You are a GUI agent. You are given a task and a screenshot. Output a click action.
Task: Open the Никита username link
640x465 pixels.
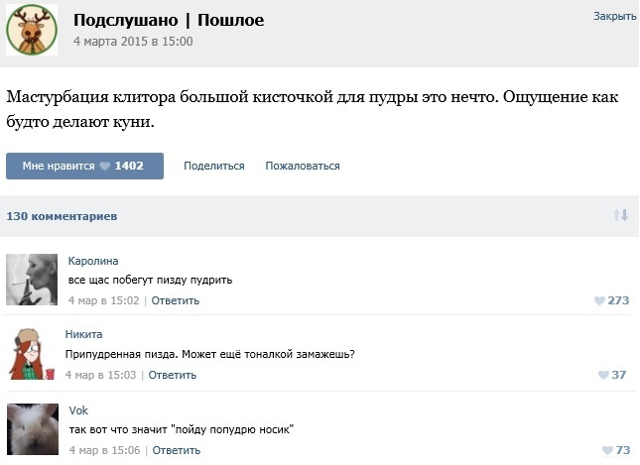(83, 334)
